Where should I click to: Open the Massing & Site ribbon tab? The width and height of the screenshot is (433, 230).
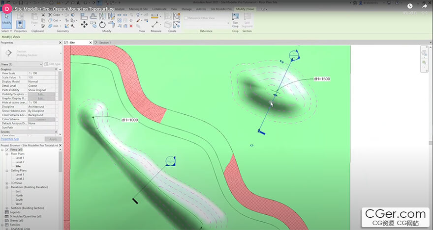[138, 9]
